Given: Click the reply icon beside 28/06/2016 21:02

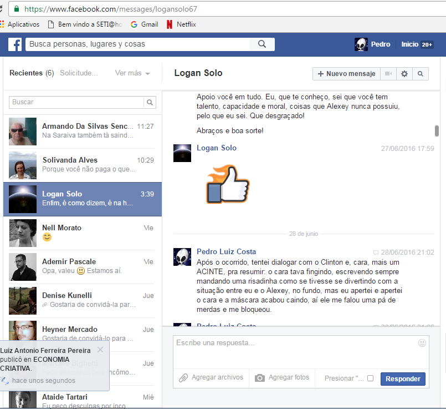Looking at the screenshot, I should click(376, 253).
